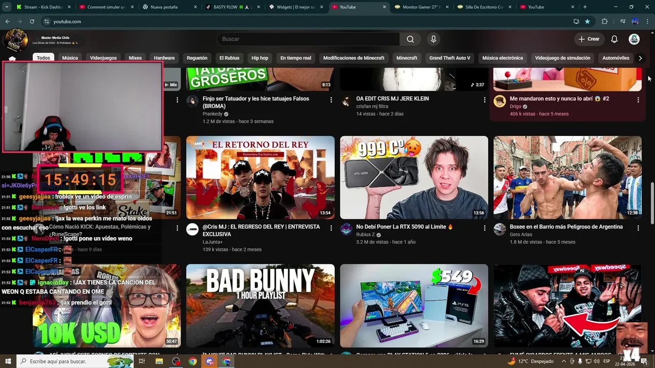655x368 pixels.
Task: Open browser extensions puzzle icon
Action: click(604, 21)
